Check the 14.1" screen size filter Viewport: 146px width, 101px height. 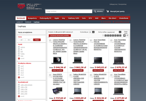pyautogui.click(x=19, y=75)
